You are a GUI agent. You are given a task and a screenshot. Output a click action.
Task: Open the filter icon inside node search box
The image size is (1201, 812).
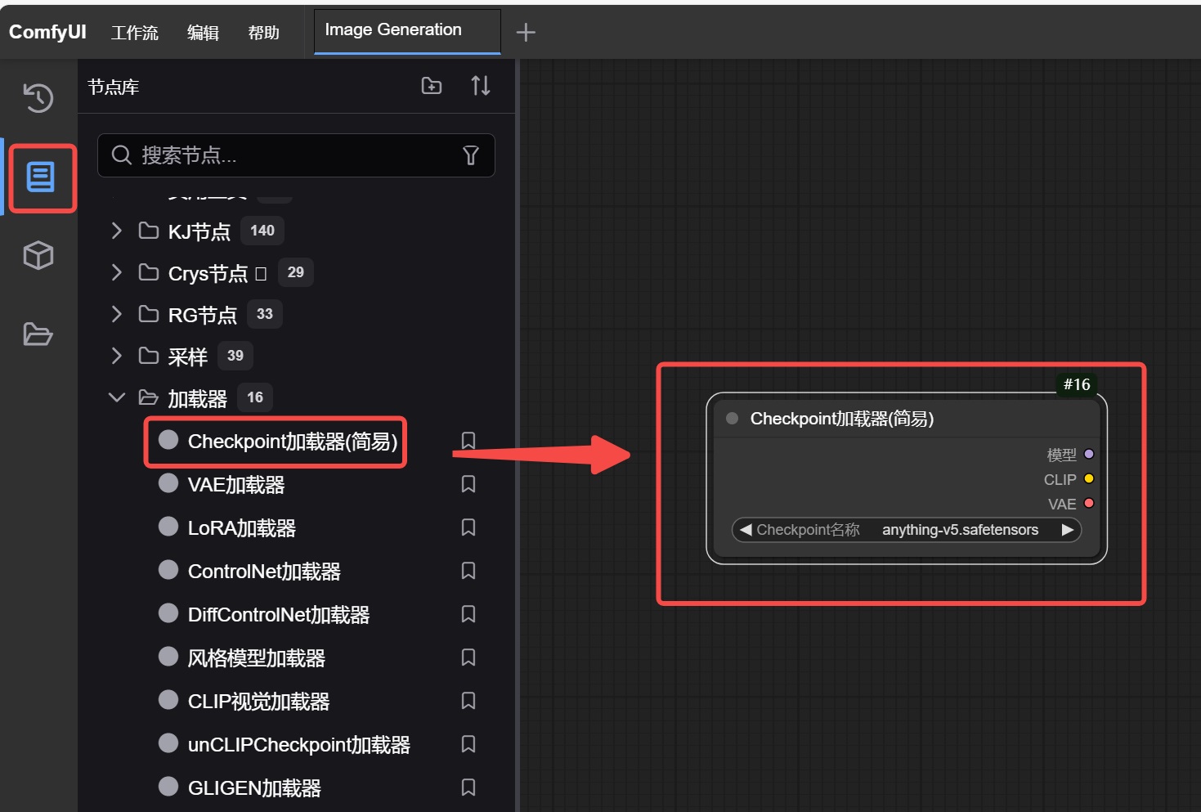471,155
